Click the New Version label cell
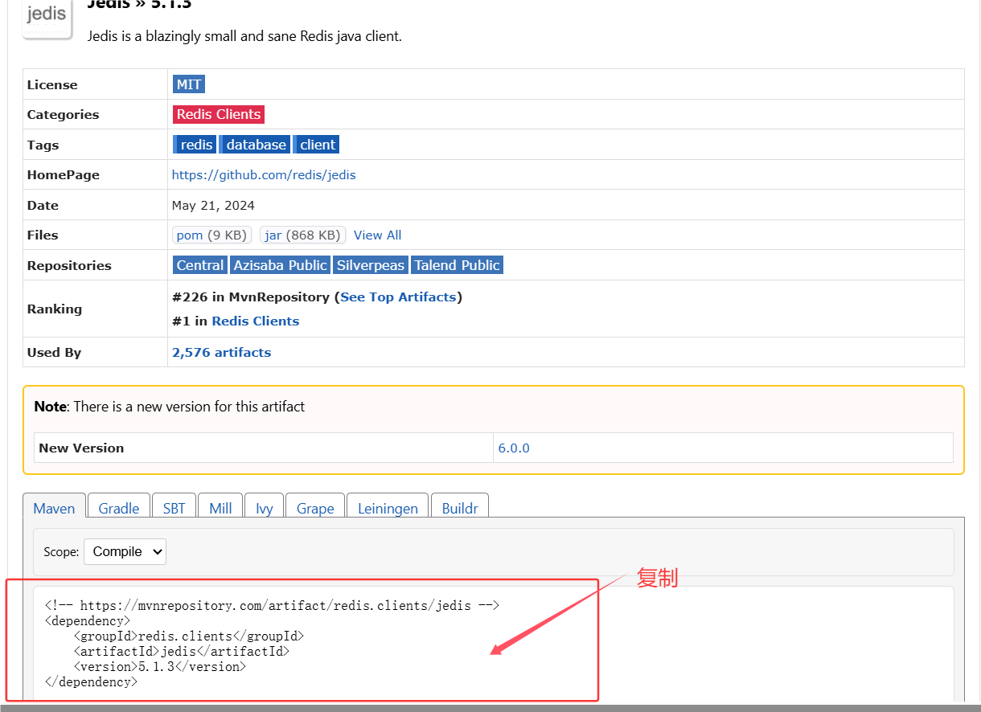981x712 pixels. pos(264,448)
